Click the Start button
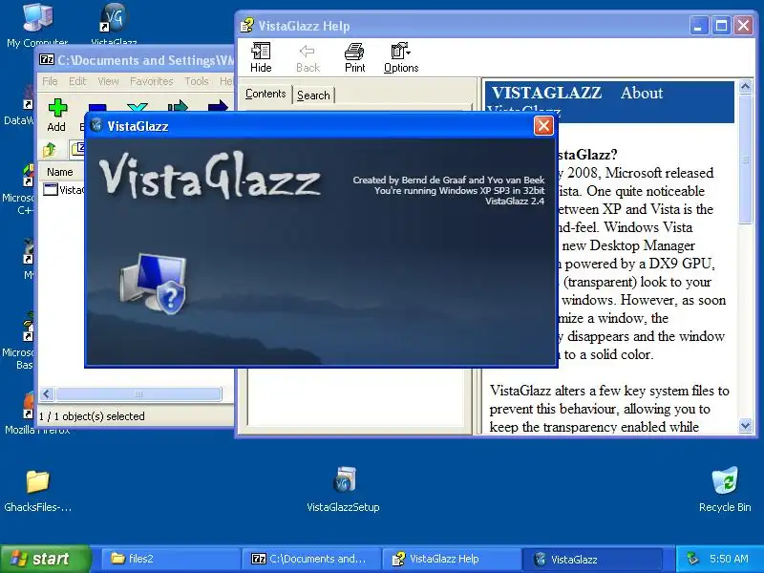 point(45,559)
